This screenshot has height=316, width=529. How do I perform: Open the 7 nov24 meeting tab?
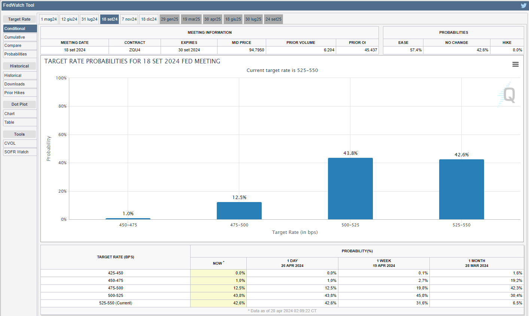pyautogui.click(x=129, y=19)
